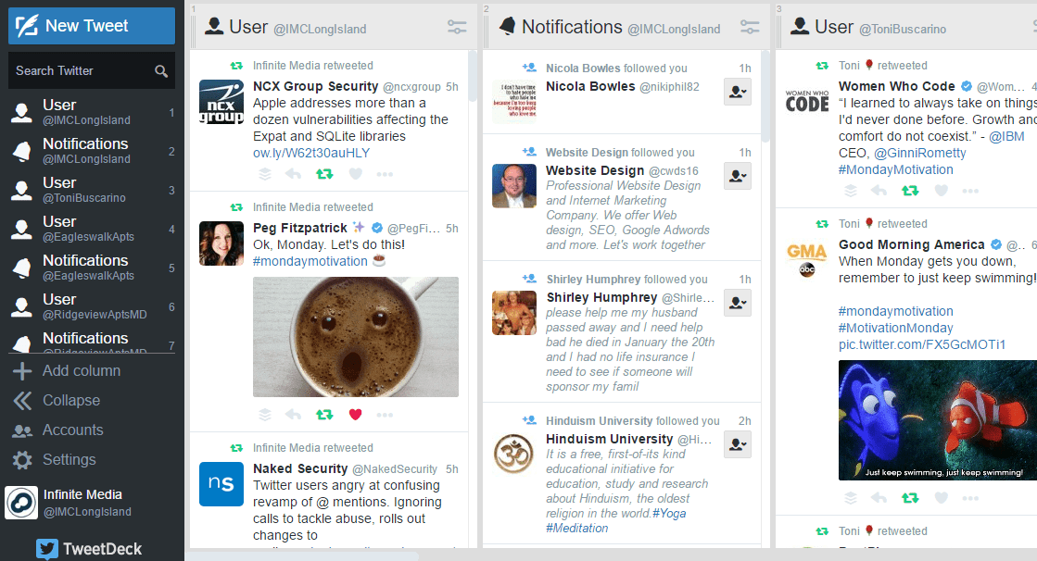
Task: Click the search magnifier icon
Action: click(160, 70)
